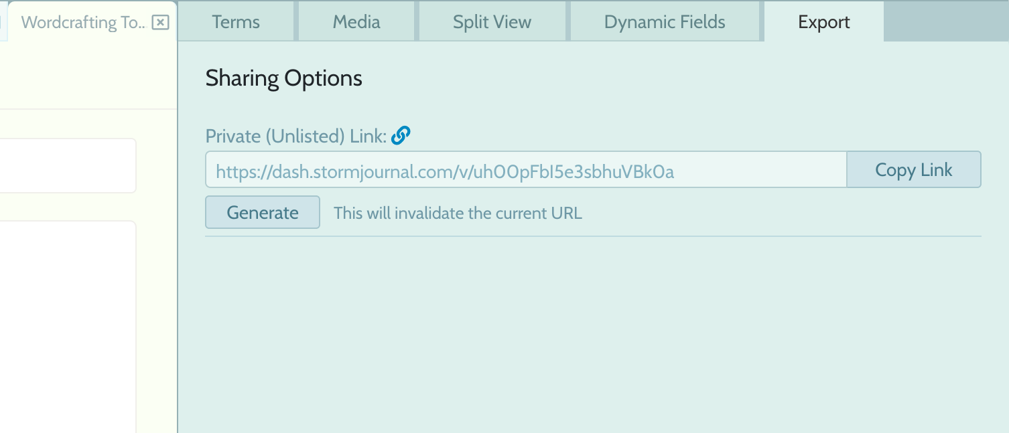Click the Private (Unlisted) Link label

pos(296,137)
